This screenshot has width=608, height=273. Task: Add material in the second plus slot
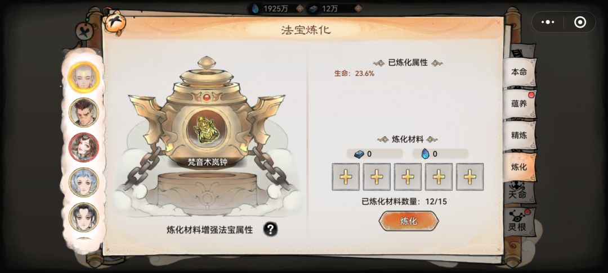(377, 177)
